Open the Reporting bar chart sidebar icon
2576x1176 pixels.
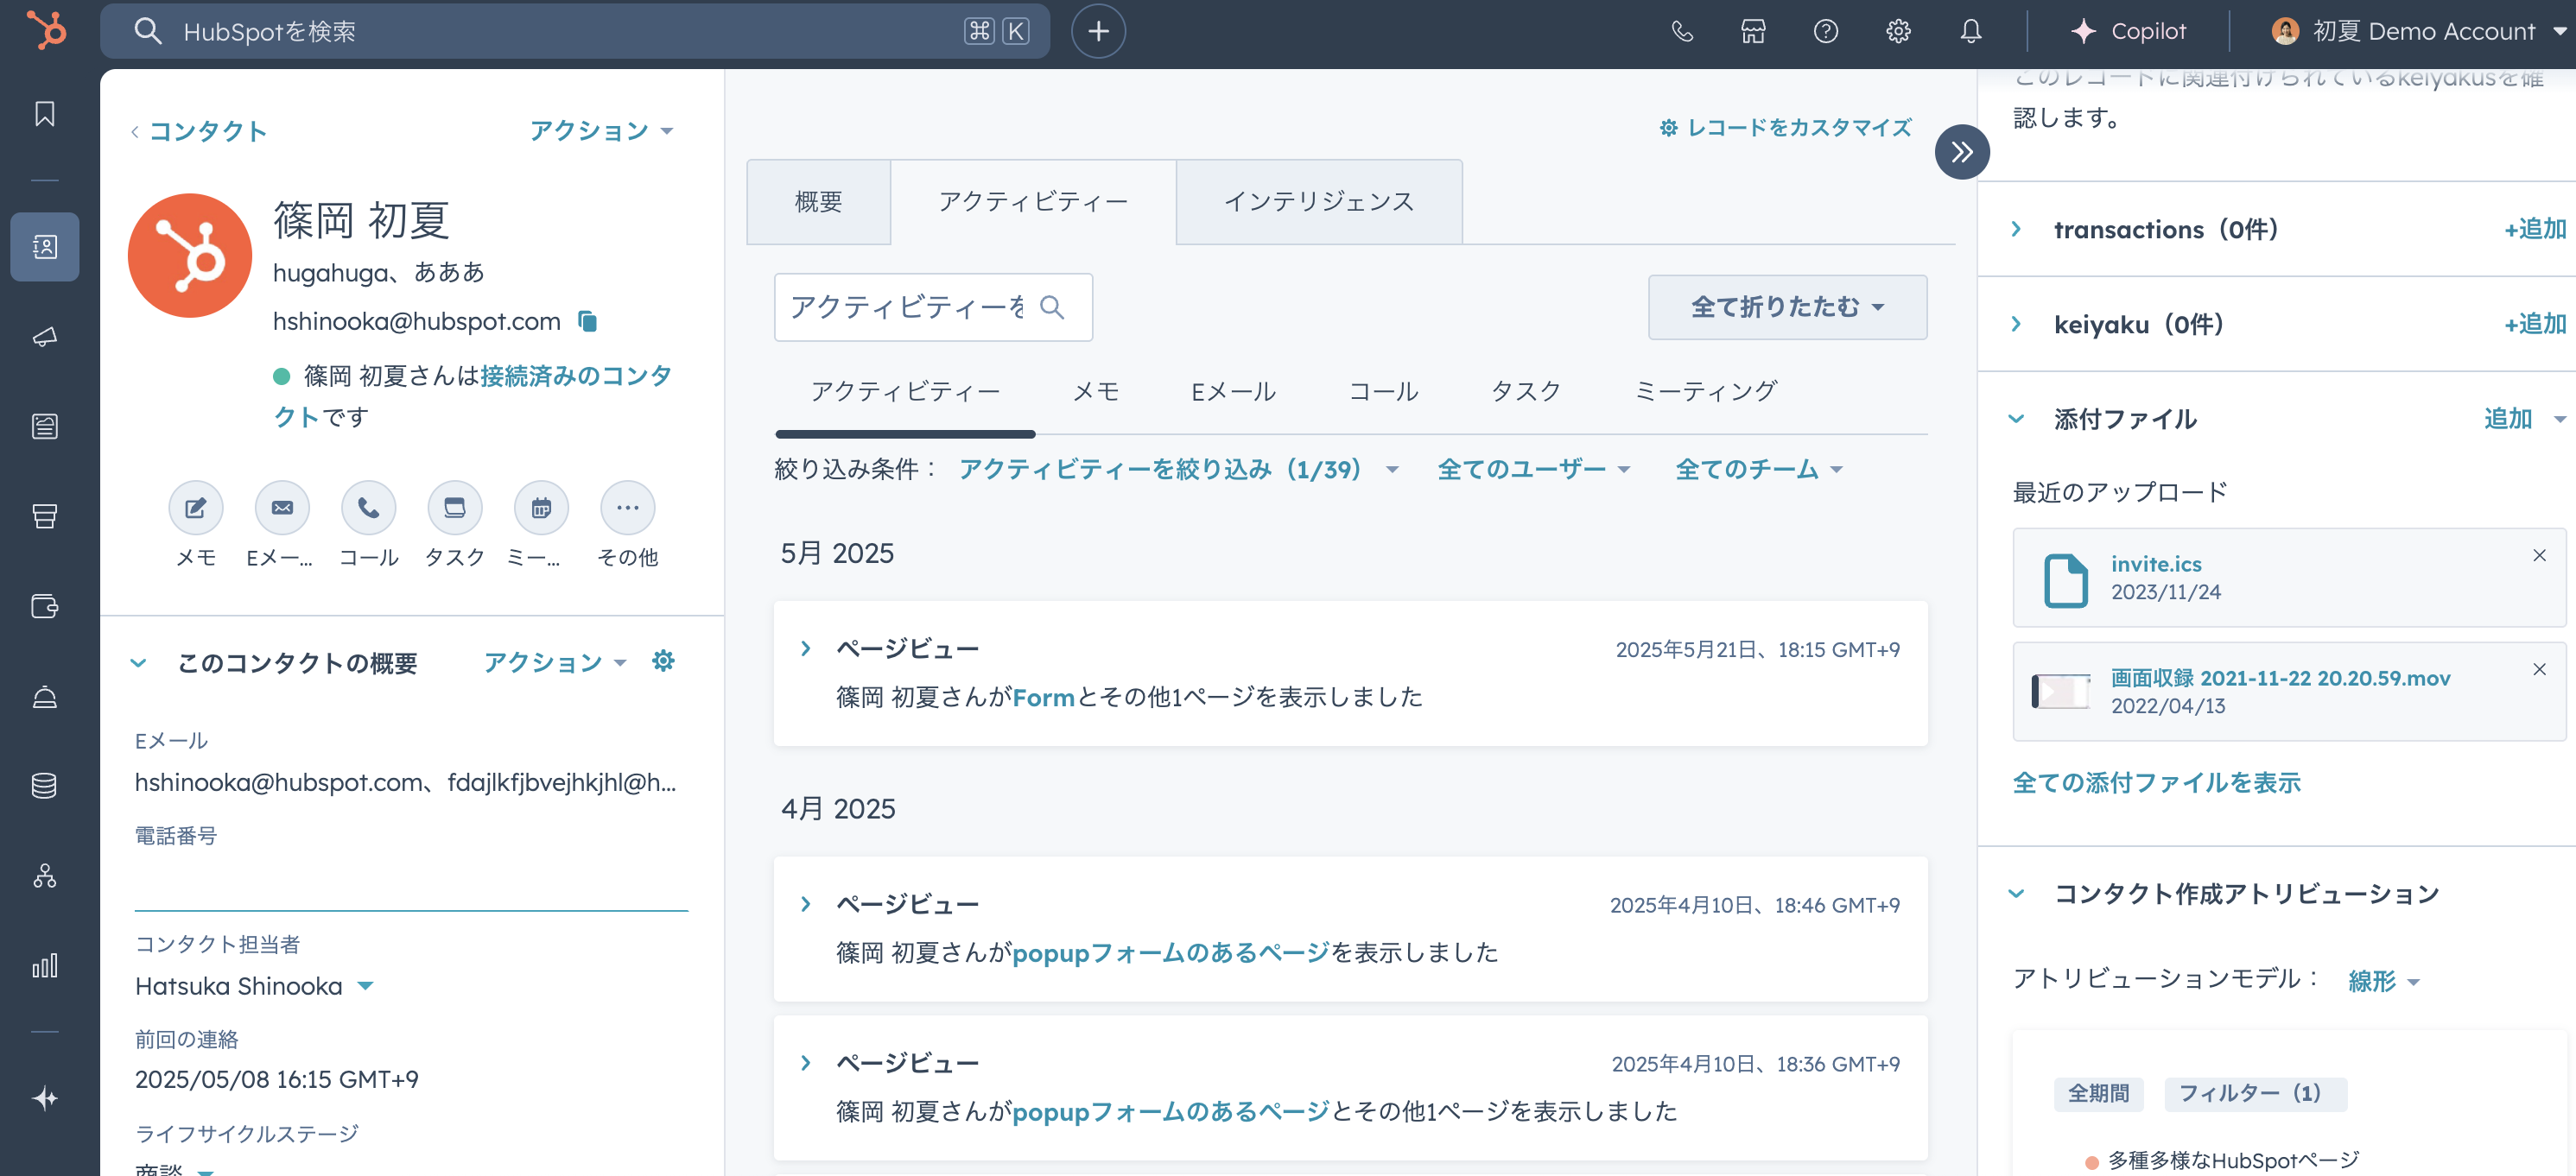click(x=45, y=966)
